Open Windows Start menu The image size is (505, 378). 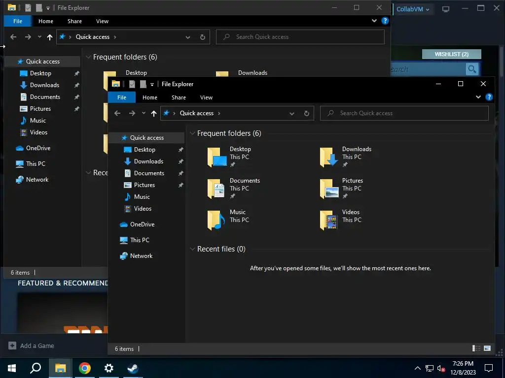click(x=12, y=368)
